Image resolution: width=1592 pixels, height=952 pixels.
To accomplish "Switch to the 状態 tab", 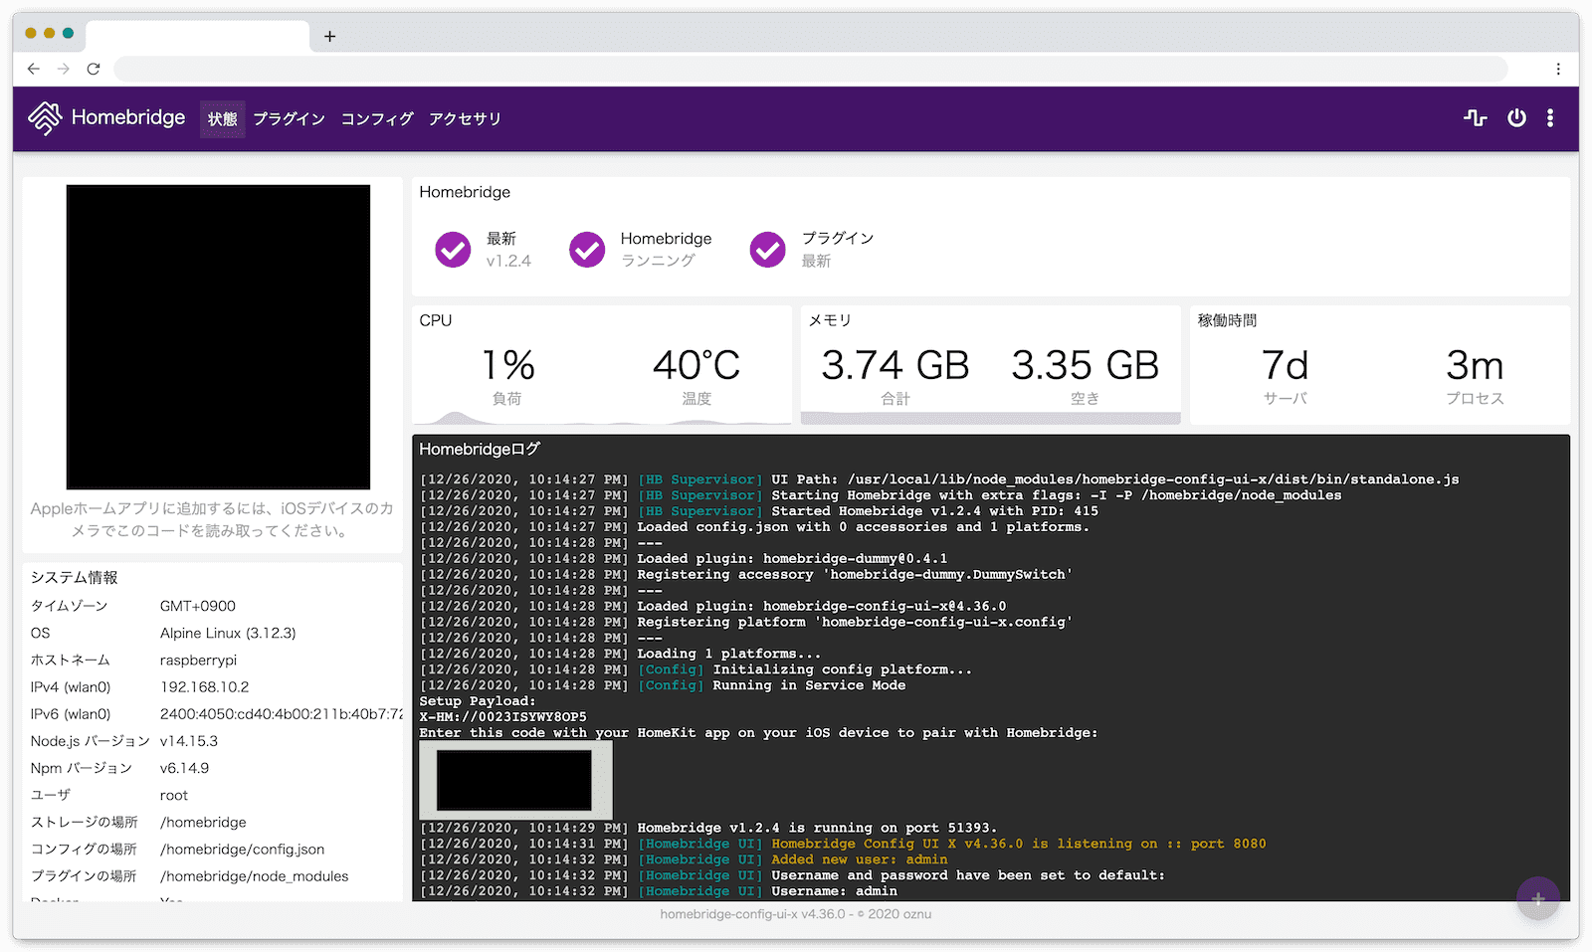I will click(222, 119).
